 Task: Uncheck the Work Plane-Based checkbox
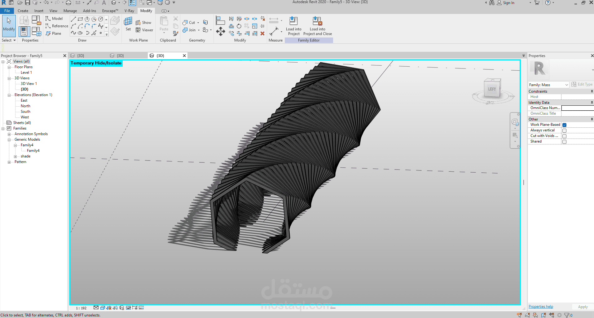pos(564,125)
